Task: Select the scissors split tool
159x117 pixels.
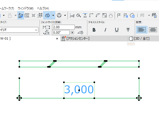Action: coord(72,15)
